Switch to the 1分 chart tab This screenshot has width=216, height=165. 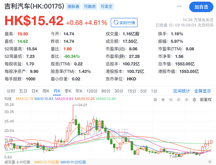point(154,91)
